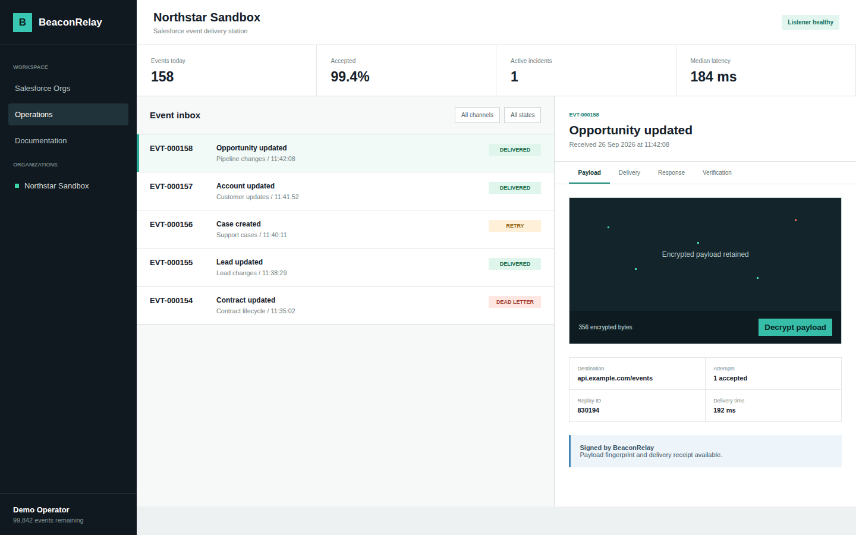Click the DELIVERED badge for Account updated

coord(515,188)
